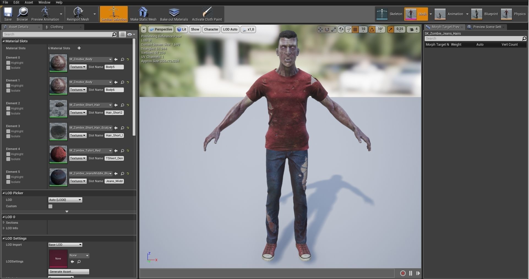This screenshot has height=279, width=529.
Task: Click Bake out Materials
Action: click(x=174, y=14)
